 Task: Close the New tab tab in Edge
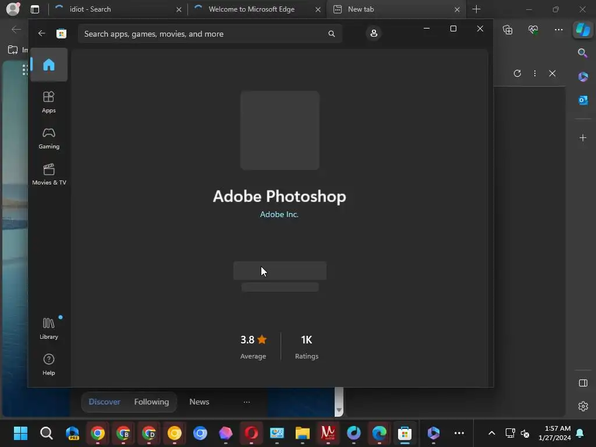click(457, 9)
